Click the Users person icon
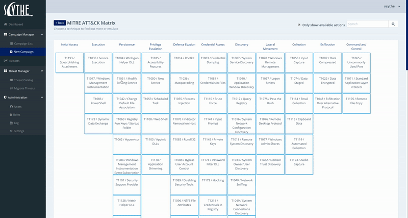Viewport: 408px width, 218px height. click(x=11, y=107)
